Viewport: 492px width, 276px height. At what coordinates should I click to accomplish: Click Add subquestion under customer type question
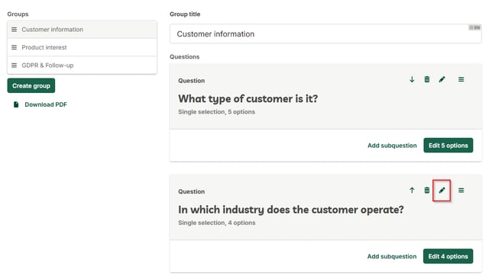coord(392,146)
